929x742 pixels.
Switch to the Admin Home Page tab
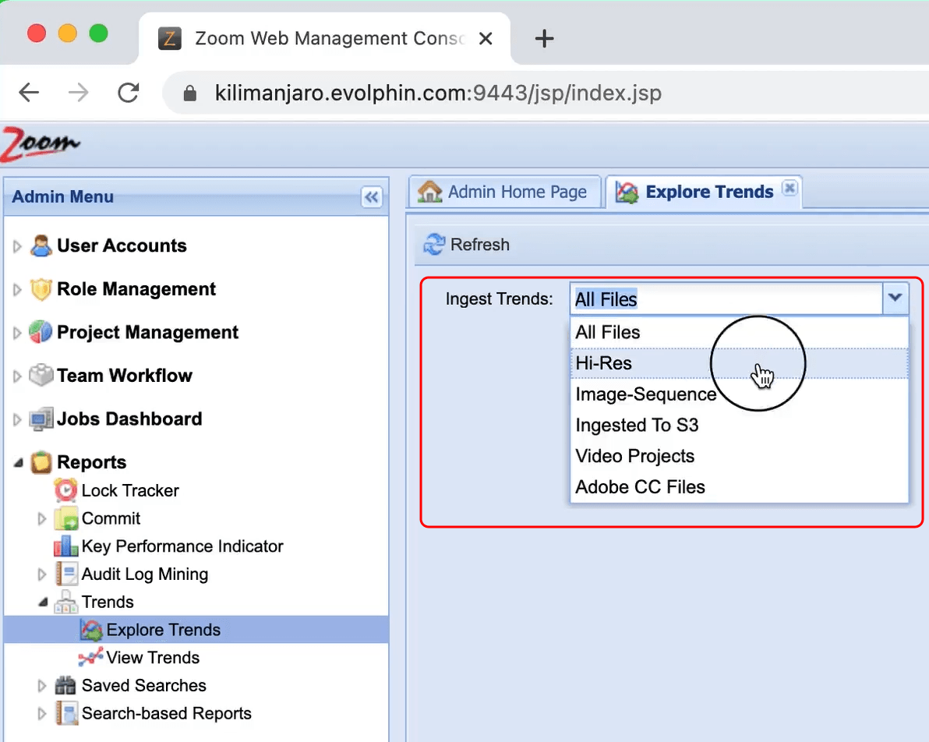click(x=504, y=192)
